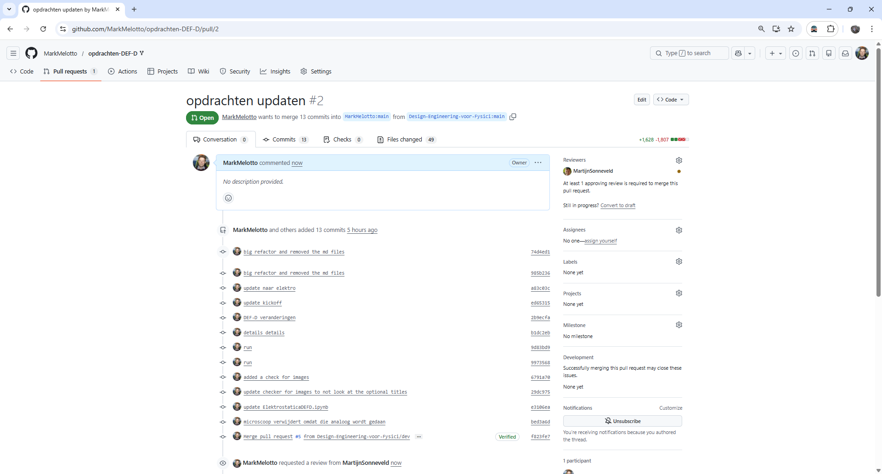Go back with the browser back arrow
Screen dimensions: 882x474
[10, 29]
